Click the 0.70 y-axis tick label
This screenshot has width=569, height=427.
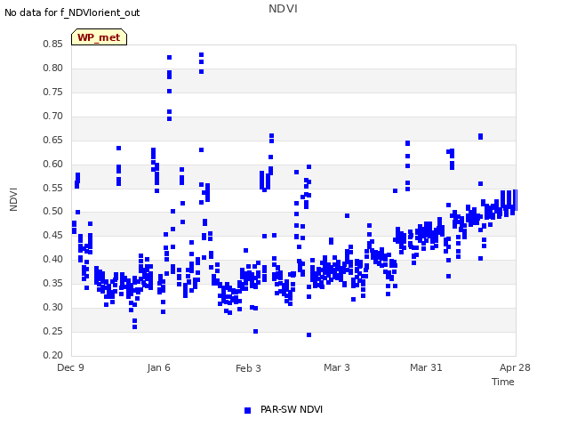[x=52, y=116]
